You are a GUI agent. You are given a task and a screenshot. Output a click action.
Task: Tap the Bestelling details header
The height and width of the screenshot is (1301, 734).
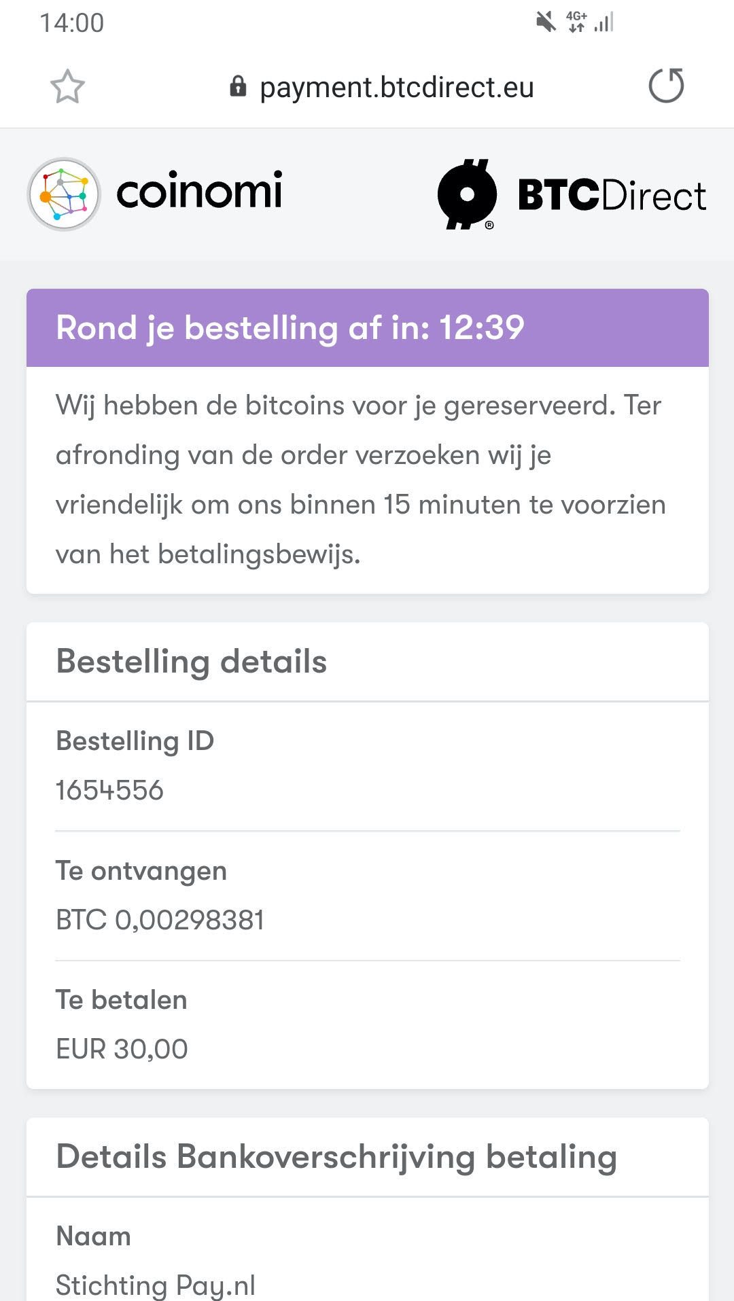click(x=192, y=662)
